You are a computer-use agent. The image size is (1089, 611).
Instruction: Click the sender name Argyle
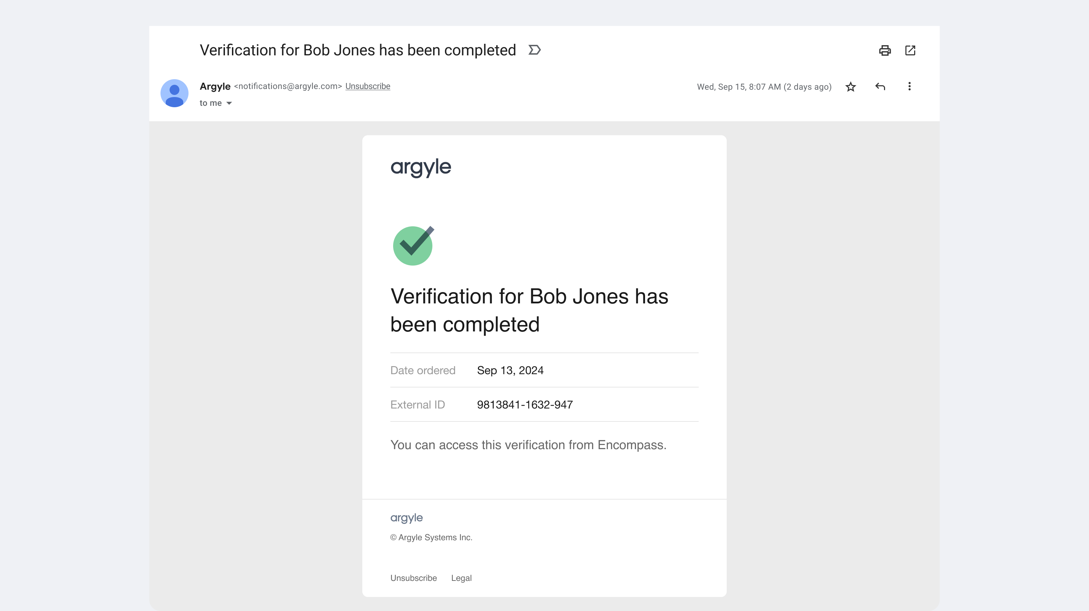215,87
